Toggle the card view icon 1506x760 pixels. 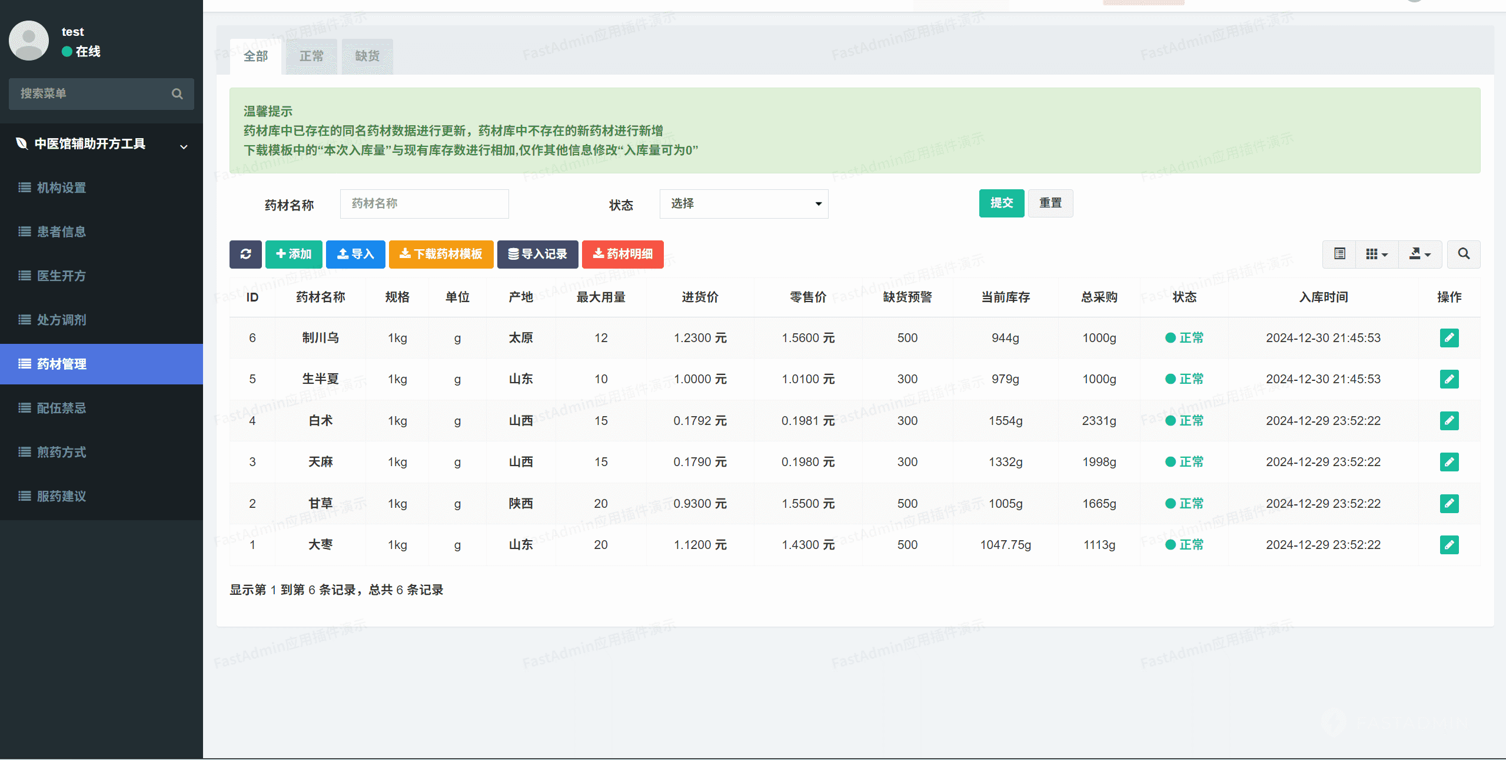1339,254
